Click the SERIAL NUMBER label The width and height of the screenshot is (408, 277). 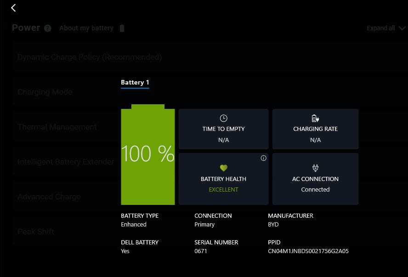click(x=216, y=242)
